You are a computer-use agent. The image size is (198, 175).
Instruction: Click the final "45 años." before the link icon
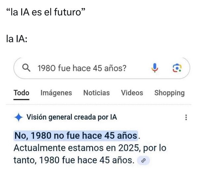click(x=116, y=160)
